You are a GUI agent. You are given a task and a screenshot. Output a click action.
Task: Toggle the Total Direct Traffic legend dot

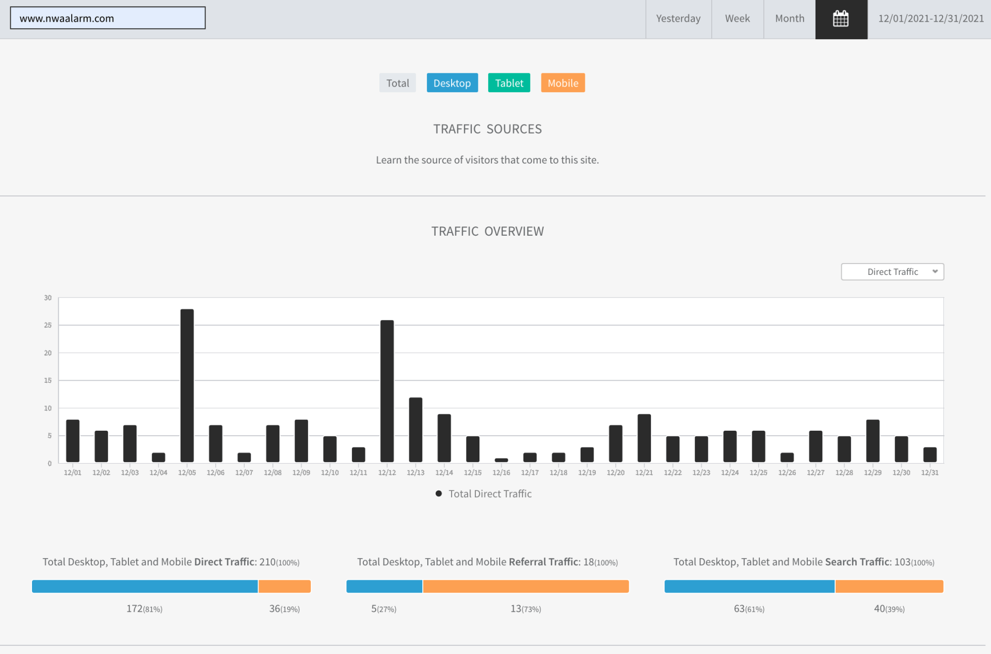(439, 494)
